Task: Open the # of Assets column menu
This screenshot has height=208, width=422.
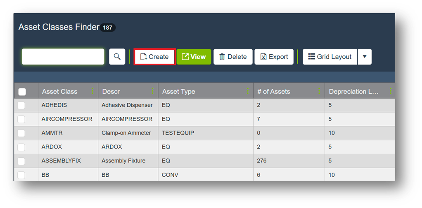Action: click(319, 91)
